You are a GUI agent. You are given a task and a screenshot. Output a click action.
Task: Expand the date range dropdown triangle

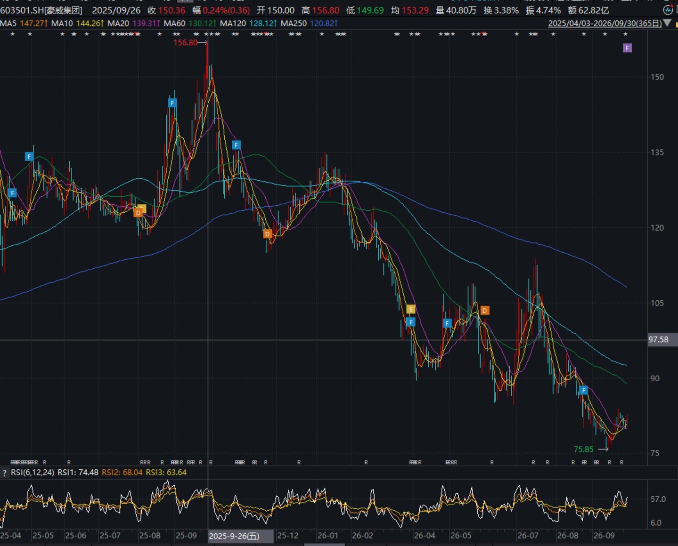(667, 24)
